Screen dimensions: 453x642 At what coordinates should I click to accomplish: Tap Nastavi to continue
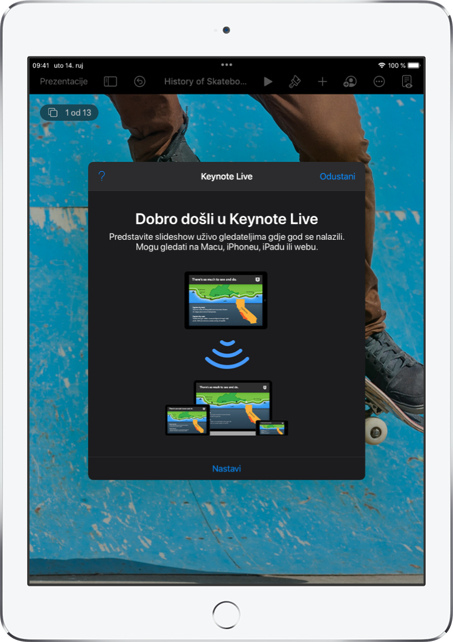226,468
